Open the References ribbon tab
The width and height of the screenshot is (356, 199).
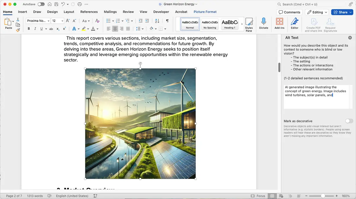pos(89,12)
